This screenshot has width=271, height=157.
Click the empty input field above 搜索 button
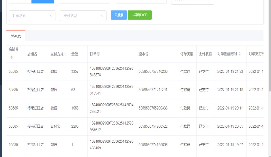tap(141, 1)
